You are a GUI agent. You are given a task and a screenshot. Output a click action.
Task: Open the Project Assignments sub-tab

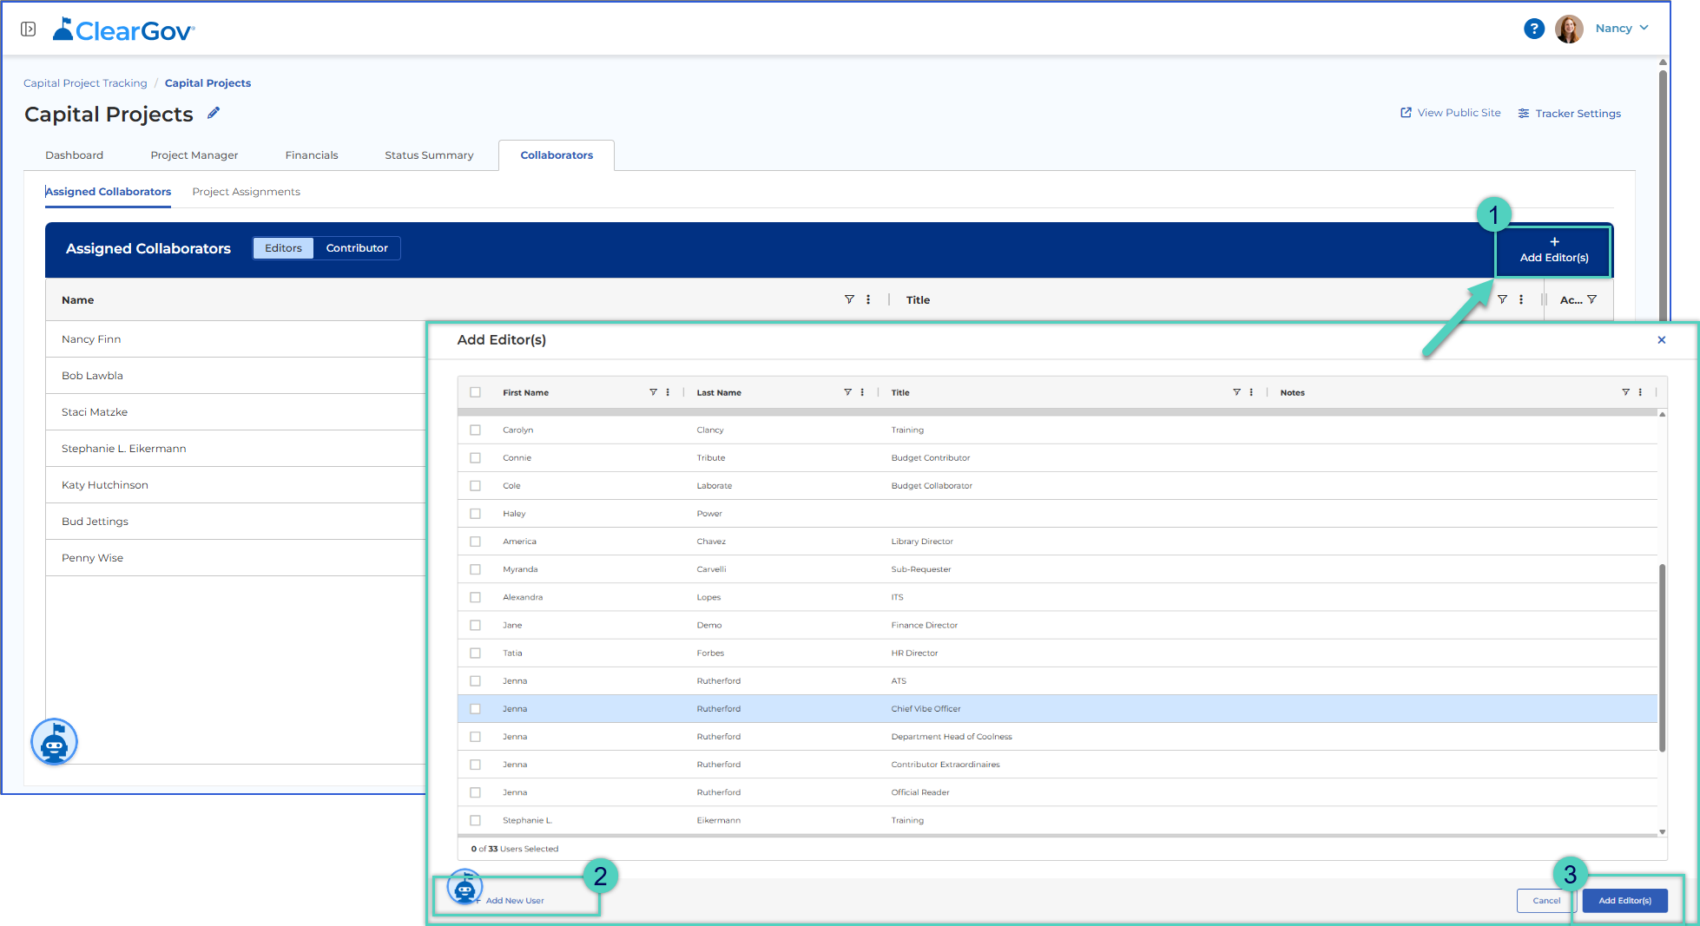pyautogui.click(x=247, y=192)
